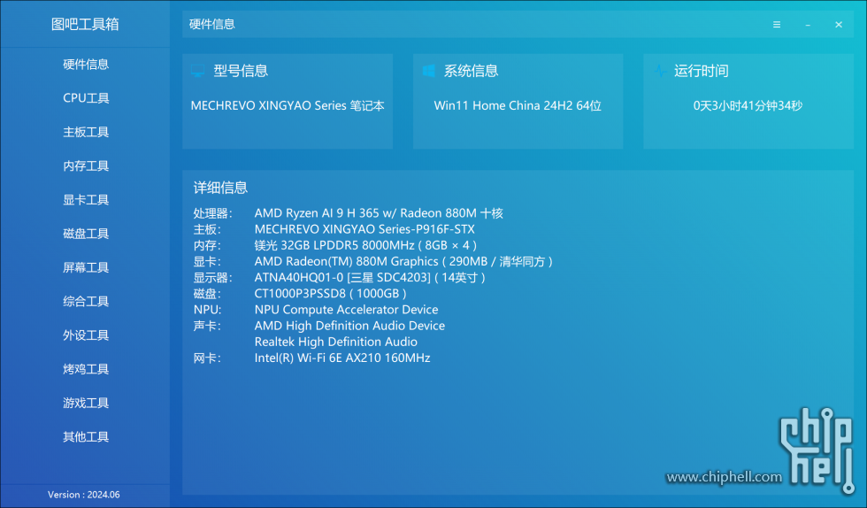Image resolution: width=867 pixels, height=508 pixels.
Task: Open 外设工具 in the sidebar
Action: coord(86,335)
